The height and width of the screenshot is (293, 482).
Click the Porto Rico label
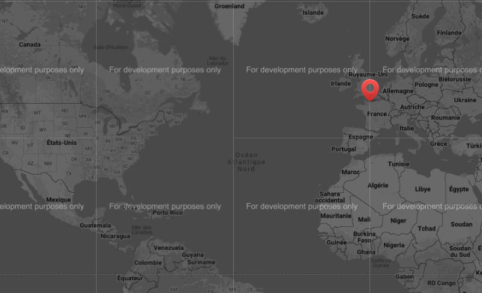click(167, 213)
